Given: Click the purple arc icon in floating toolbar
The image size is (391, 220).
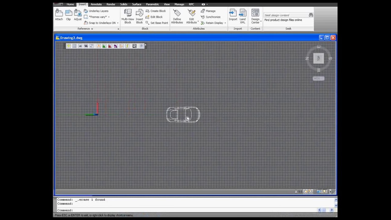Looking at the screenshot, I should point(115,46).
